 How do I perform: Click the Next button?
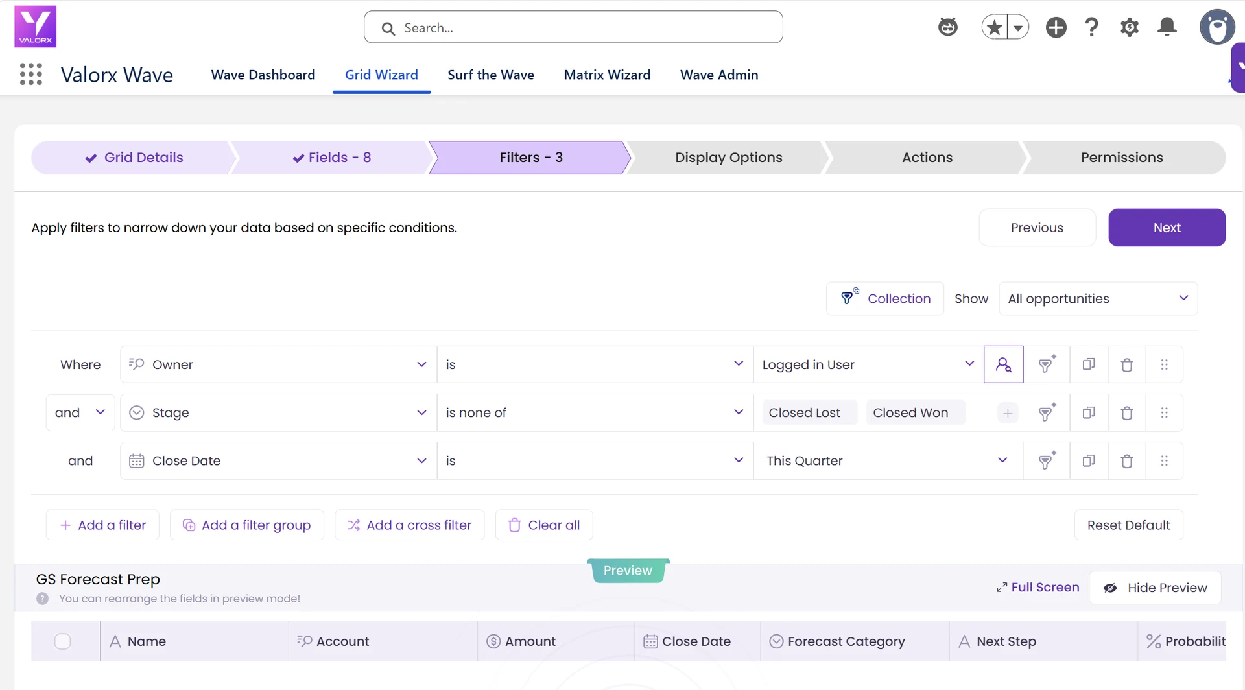click(x=1167, y=228)
